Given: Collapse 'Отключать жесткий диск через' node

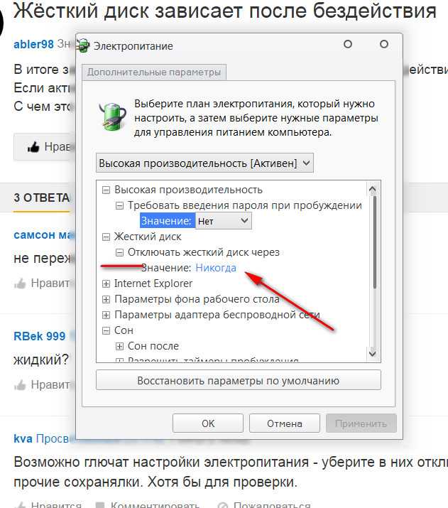Looking at the screenshot, I should coord(119,252).
